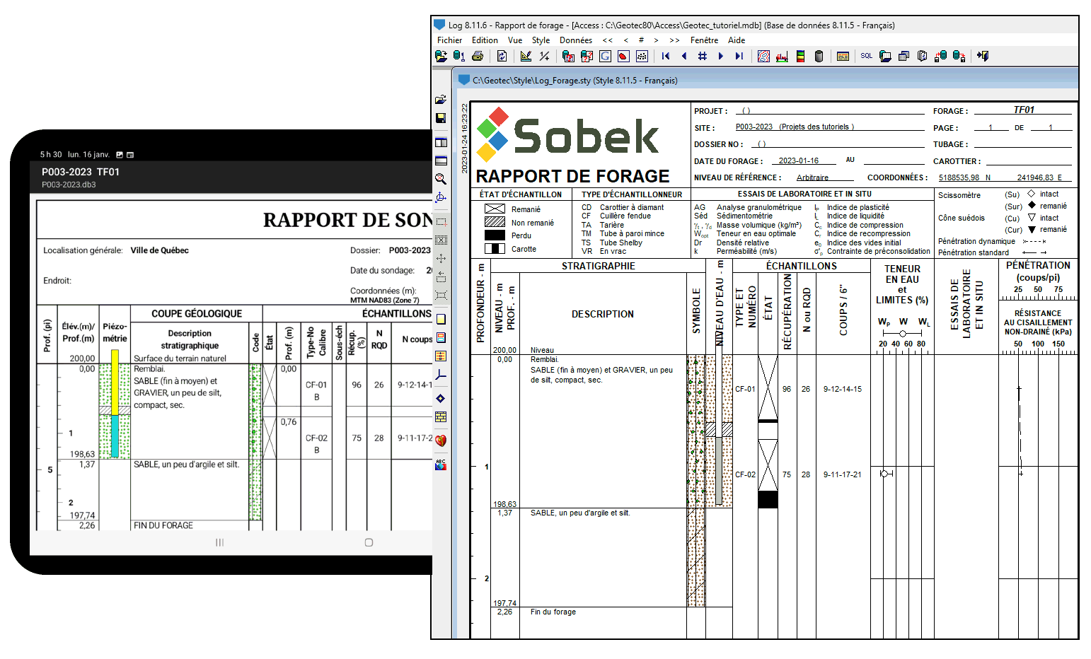Go to previous record with toolbar arrow

click(684, 56)
